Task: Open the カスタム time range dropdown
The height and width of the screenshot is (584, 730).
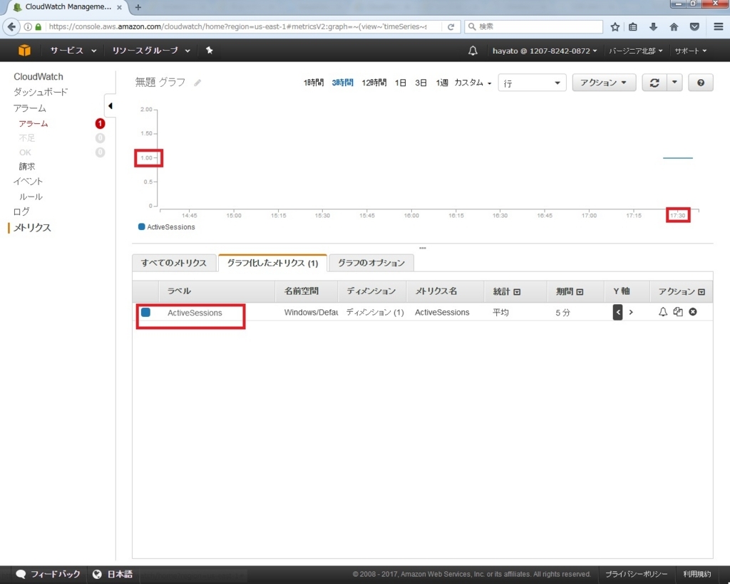Action: point(473,83)
